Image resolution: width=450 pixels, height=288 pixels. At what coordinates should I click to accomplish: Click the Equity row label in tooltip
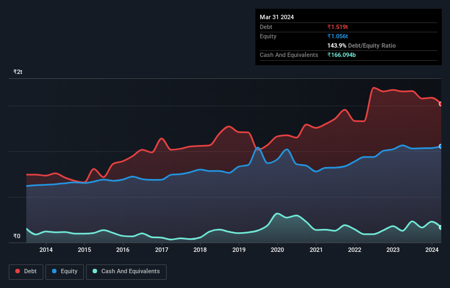pyautogui.click(x=268, y=36)
